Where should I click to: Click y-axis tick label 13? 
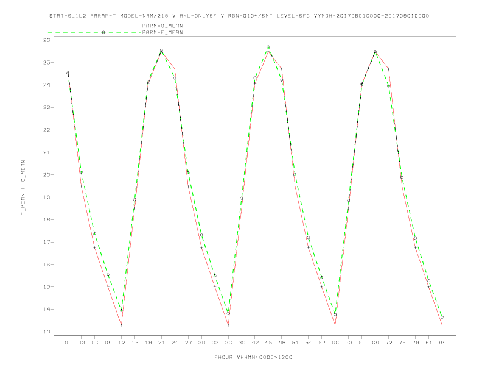click(46, 332)
